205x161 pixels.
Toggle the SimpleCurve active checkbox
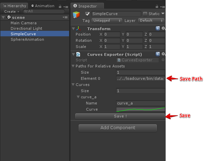(87, 14)
